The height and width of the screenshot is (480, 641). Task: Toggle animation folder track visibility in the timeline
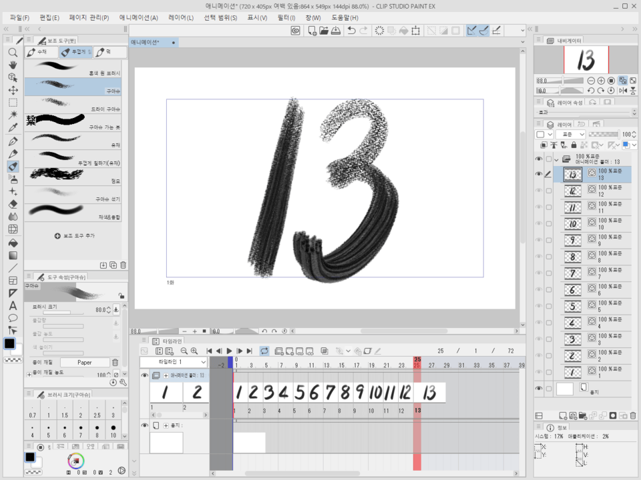pos(144,375)
